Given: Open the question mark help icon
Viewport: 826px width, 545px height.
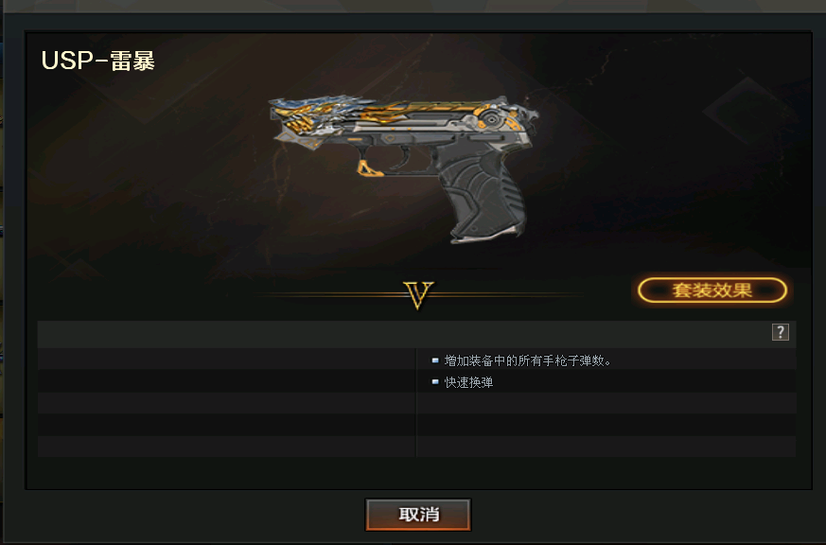Looking at the screenshot, I should pyautogui.click(x=781, y=332).
